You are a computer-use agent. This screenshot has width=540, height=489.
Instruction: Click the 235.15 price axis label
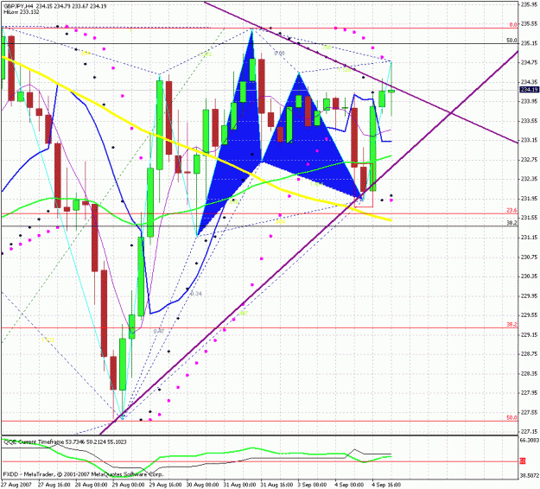pos(530,43)
